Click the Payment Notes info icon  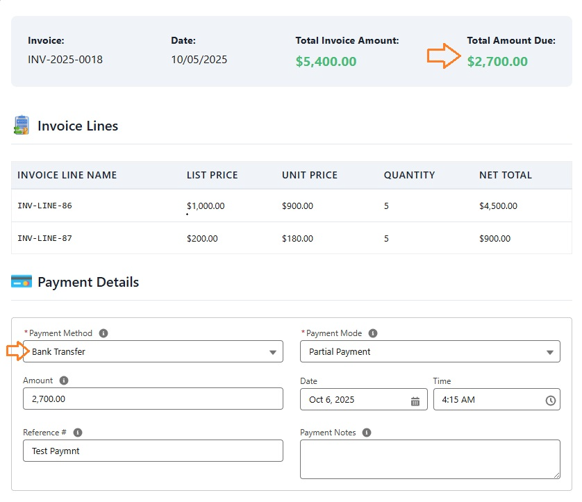pyautogui.click(x=367, y=433)
